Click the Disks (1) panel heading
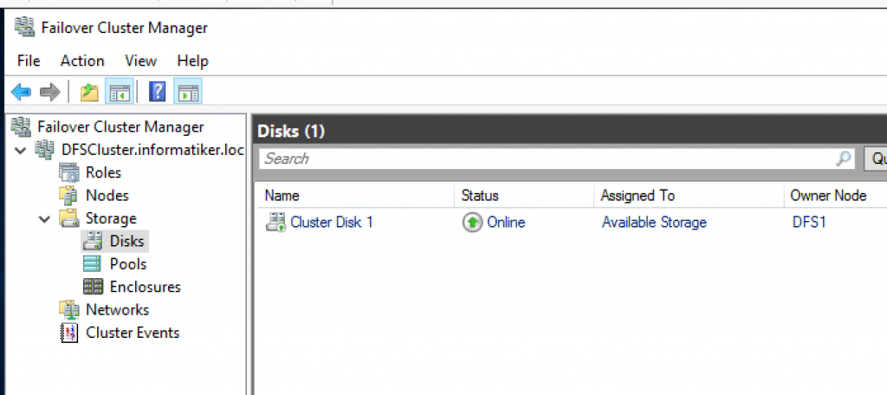887x395 pixels. 291,132
